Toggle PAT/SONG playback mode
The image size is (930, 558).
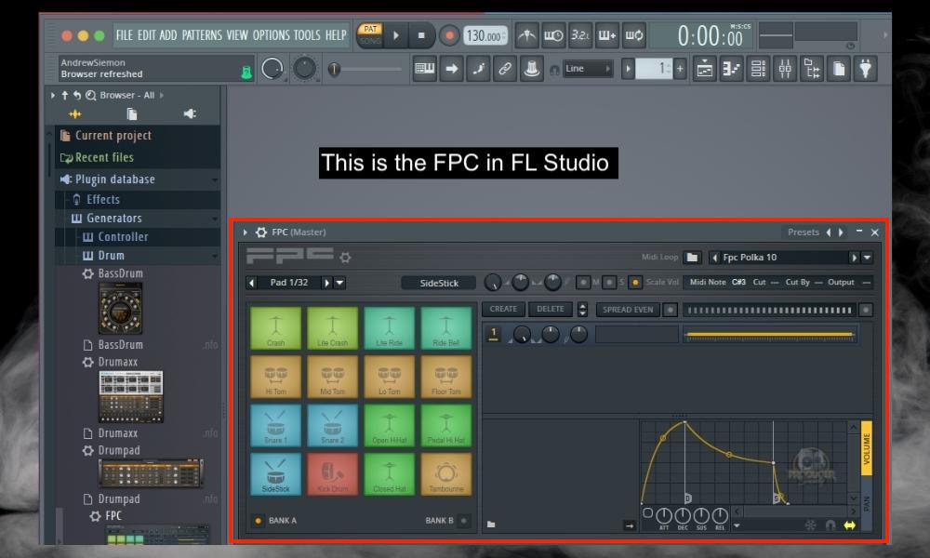pyautogui.click(x=370, y=35)
